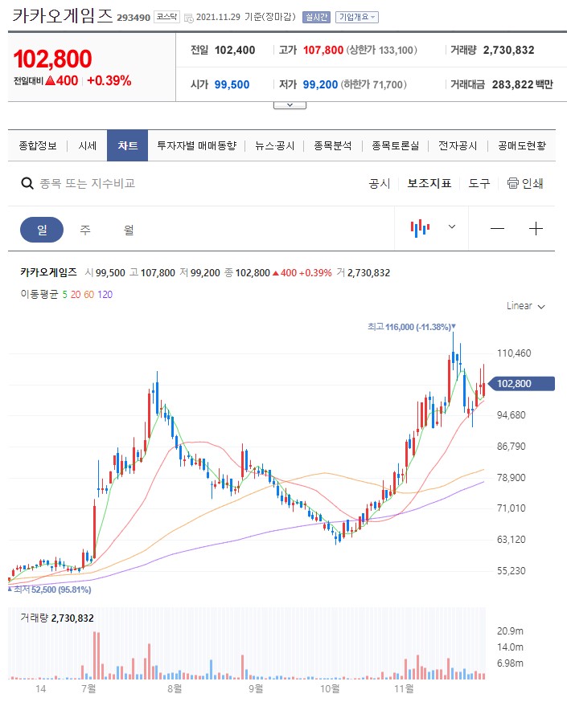Click the 코스닥 market badge
This screenshot has height=710, width=567.
pyautogui.click(x=167, y=17)
